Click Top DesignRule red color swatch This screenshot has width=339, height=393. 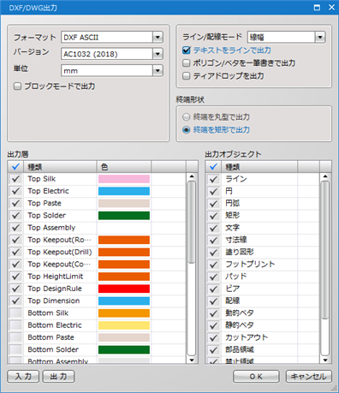coord(124,289)
